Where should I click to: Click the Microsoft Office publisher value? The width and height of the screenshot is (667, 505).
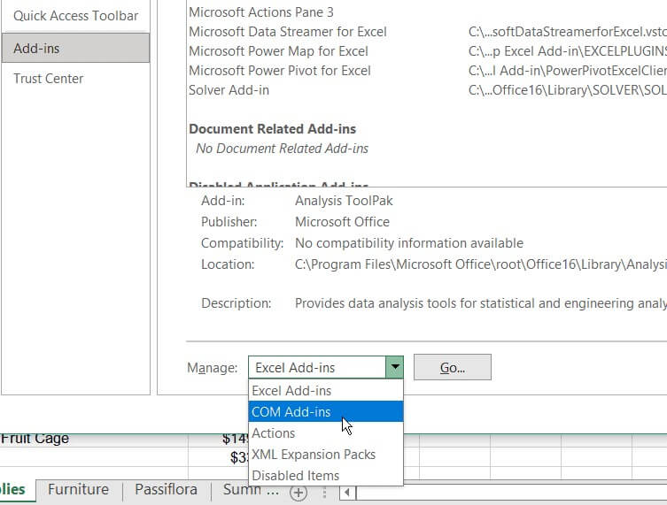pyautogui.click(x=342, y=222)
